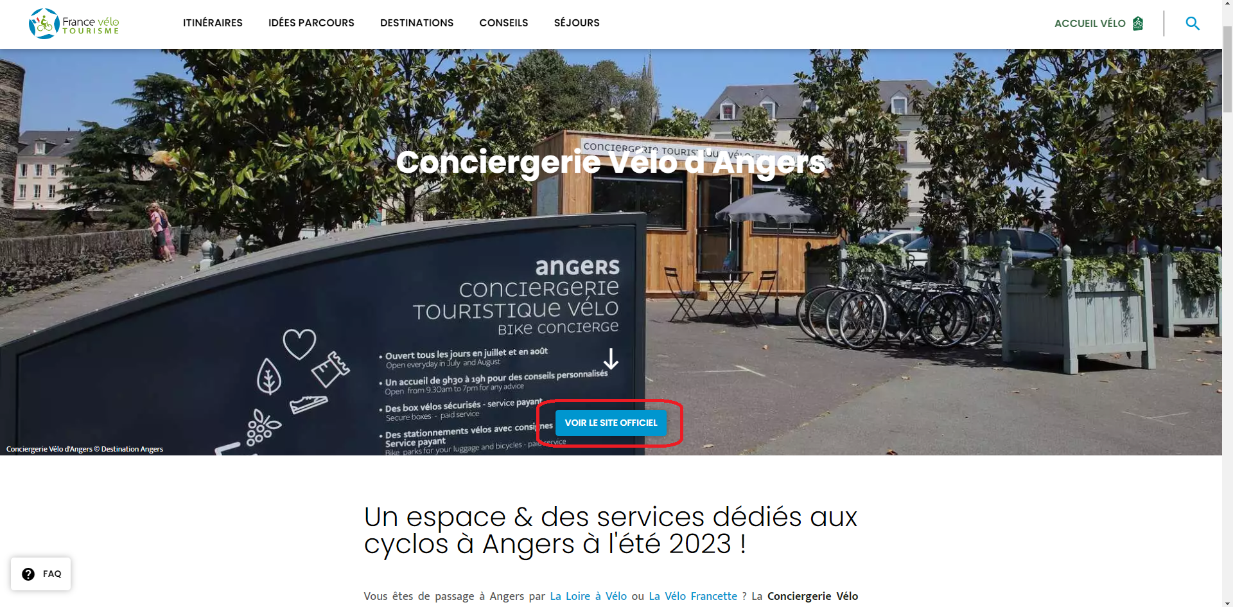The width and height of the screenshot is (1233, 607).
Task: Click the white down arrow on hero image
Action: [x=611, y=359]
